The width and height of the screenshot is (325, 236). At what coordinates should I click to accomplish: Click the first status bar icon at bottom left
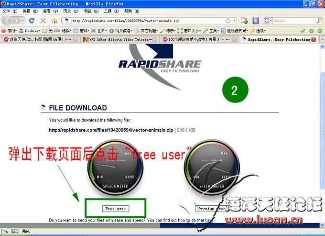pos(5,231)
